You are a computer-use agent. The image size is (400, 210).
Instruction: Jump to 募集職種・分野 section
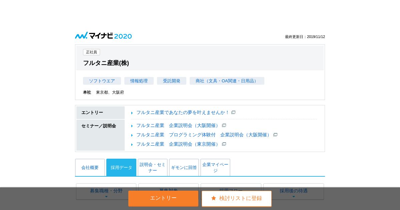point(106,192)
